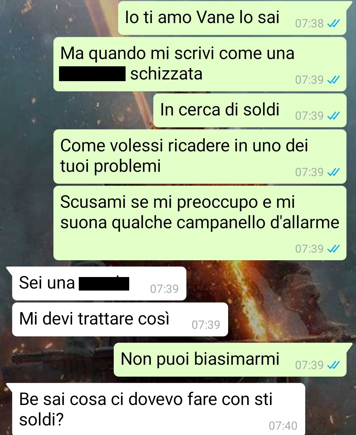Tap blue ticks on "In cerca di soldi"
This screenshot has height=435, width=356.
pyautogui.click(x=333, y=116)
